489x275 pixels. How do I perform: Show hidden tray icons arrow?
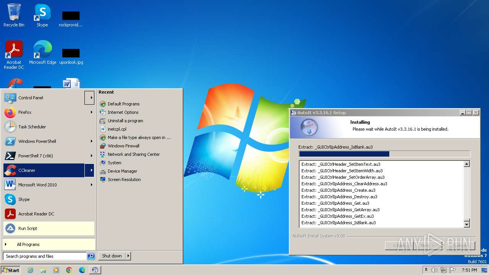pos(426,270)
